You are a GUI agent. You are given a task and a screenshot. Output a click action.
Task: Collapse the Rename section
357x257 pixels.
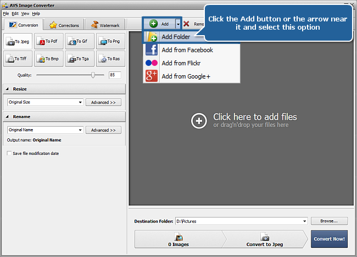(x=7, y=116)
